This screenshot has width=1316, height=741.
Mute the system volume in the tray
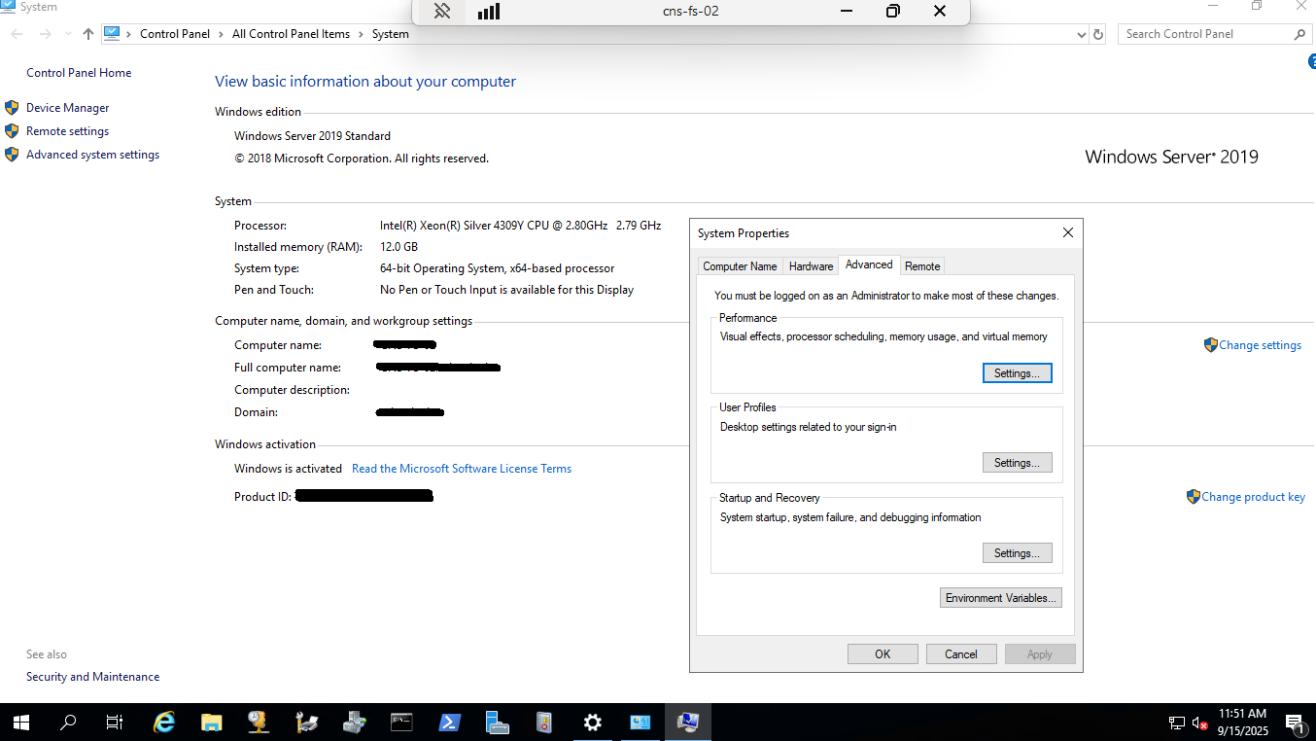1200,723
